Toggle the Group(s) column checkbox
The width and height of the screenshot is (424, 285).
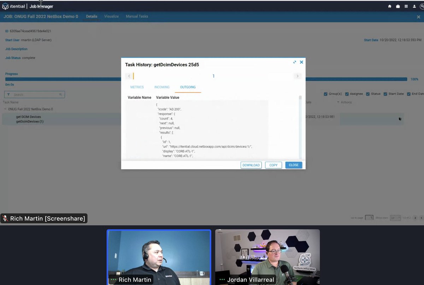[x=325, y=94]
